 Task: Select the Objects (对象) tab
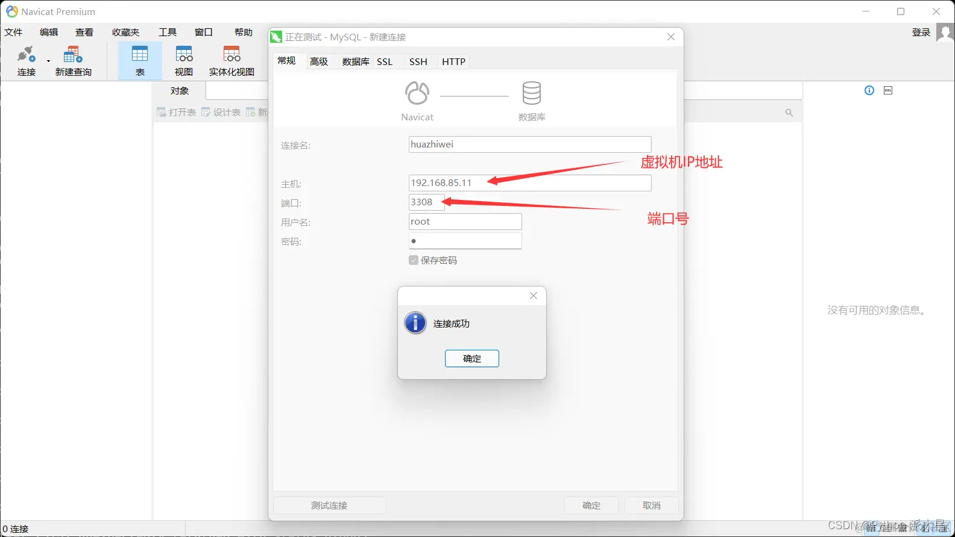[x=180, y=91]
